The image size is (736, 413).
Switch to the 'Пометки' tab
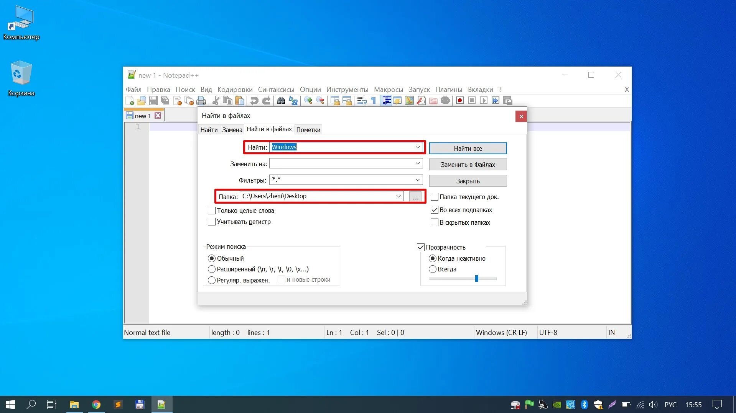click(308, 130)
